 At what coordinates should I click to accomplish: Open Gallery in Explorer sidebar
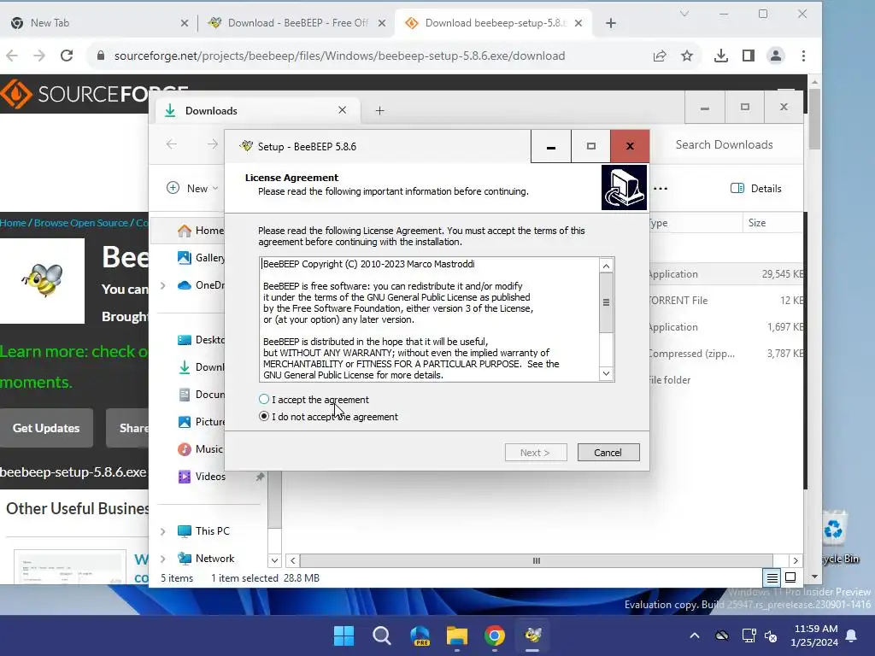(x=201, y=258)
